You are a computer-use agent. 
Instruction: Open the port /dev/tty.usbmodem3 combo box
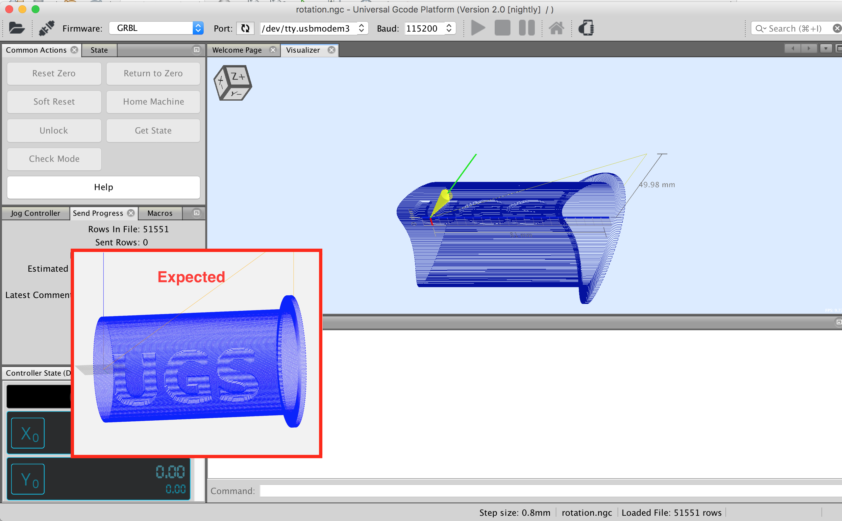314,28
